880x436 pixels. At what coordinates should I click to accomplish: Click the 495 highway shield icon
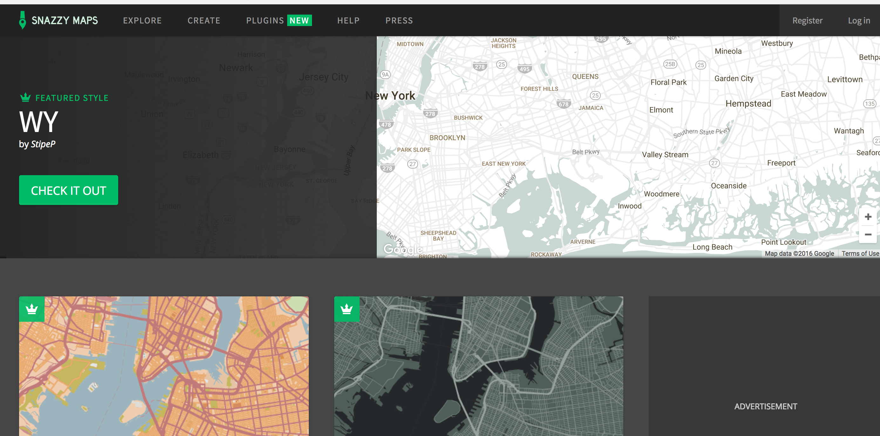click(525, 69)
